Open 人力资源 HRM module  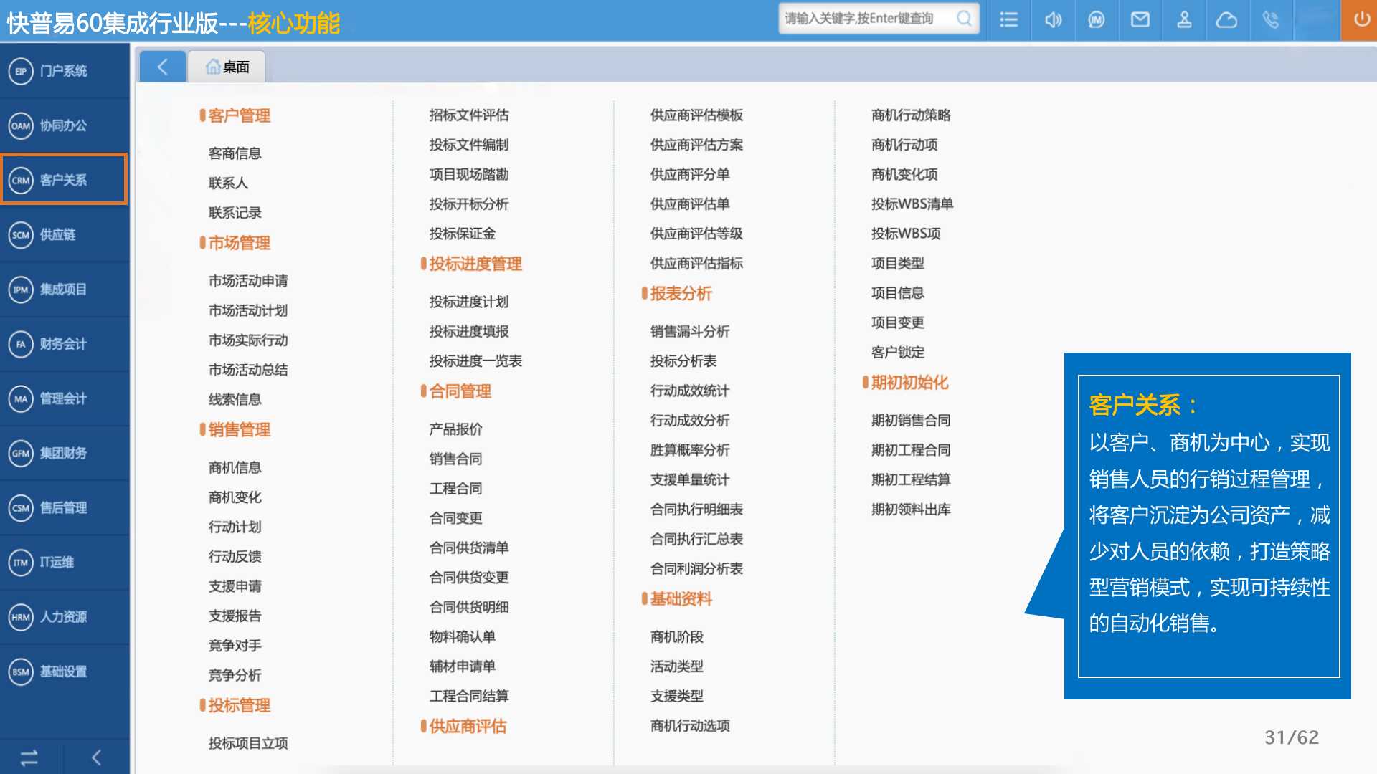63,617
